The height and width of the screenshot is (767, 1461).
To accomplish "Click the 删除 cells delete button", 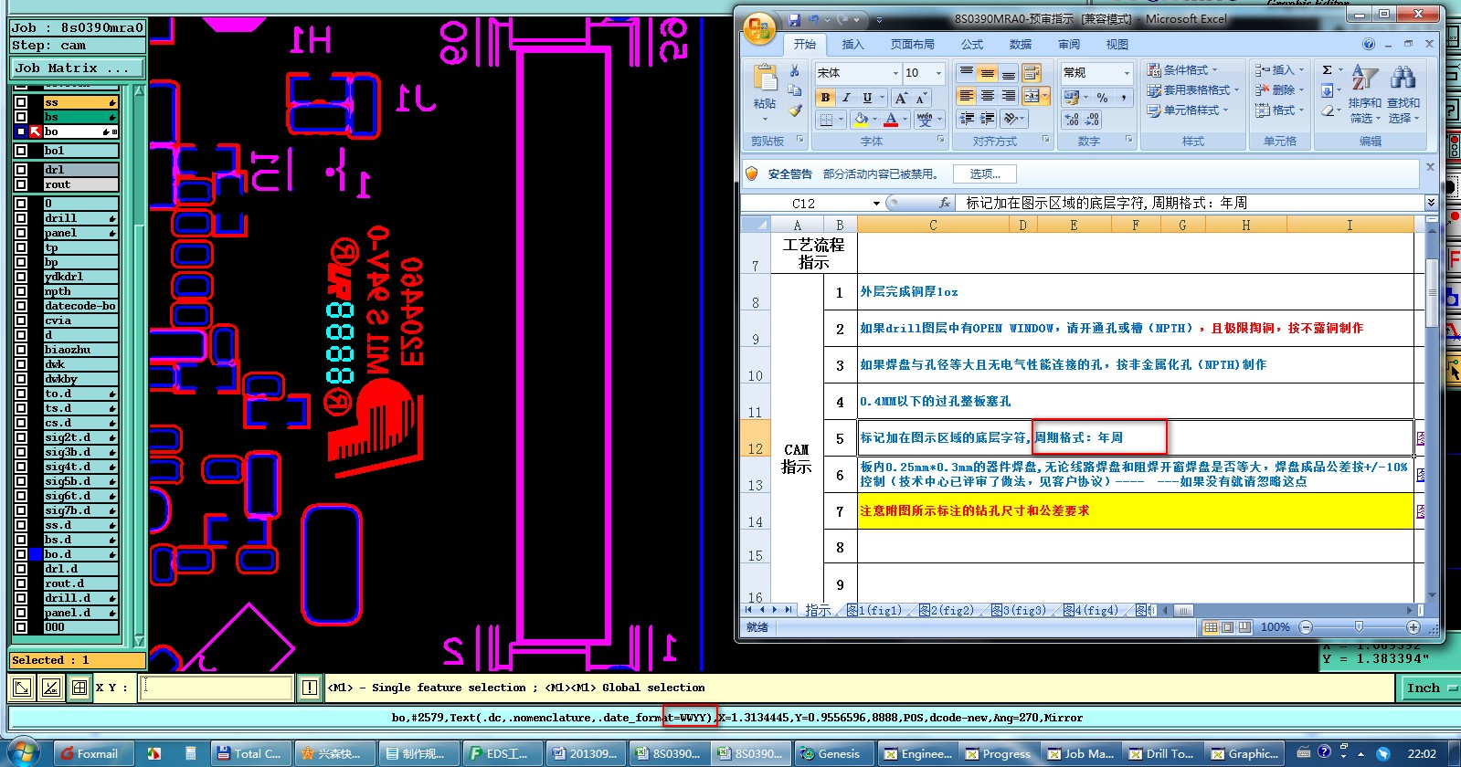I will 1280,90.
